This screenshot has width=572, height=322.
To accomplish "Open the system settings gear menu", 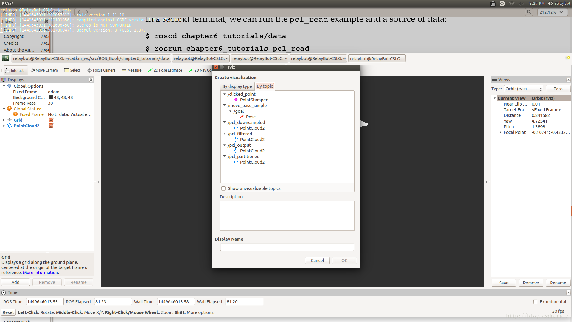I will point(551,4).
